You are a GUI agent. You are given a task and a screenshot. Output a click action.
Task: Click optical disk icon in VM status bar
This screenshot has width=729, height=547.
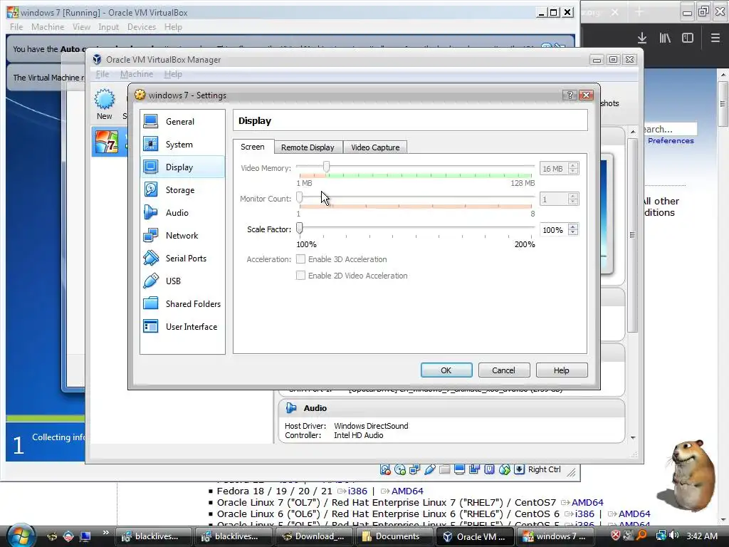point(400,470)
